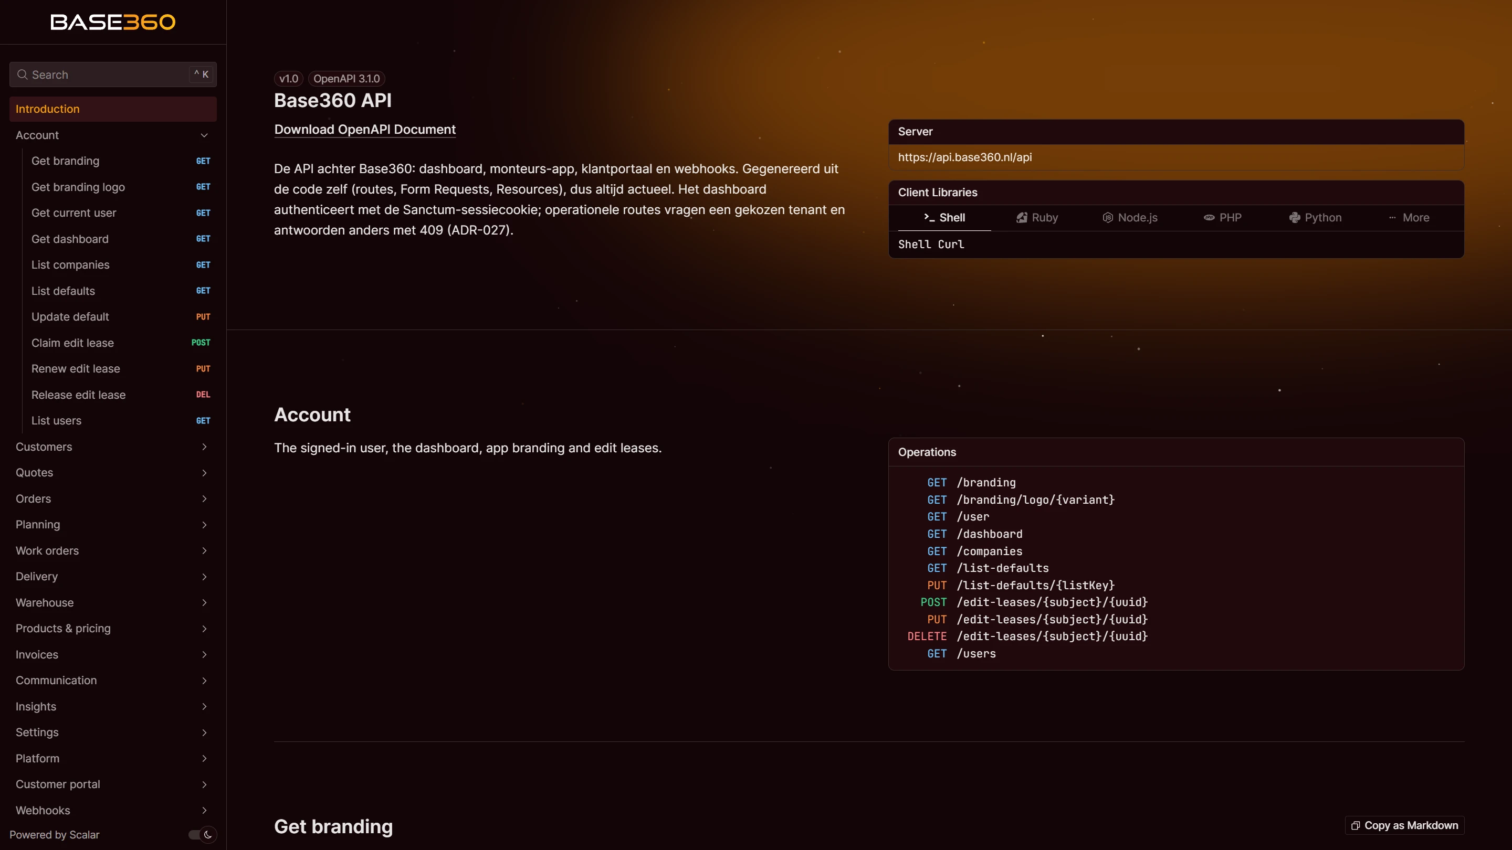Expand the Invoices section
Image resolution: width=1512 pixels, height=850 pixels.
(x=113, y=655)
